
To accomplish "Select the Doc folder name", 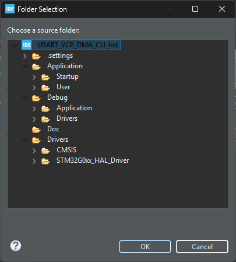I will tap(53, 129).
